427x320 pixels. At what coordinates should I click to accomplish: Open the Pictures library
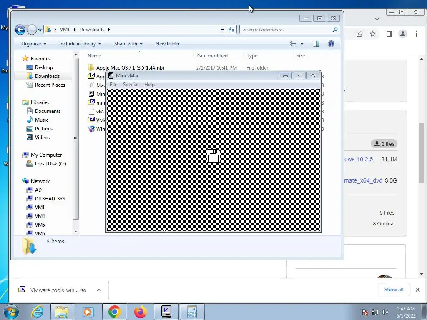pyautogui.click(x=43, y=128)
